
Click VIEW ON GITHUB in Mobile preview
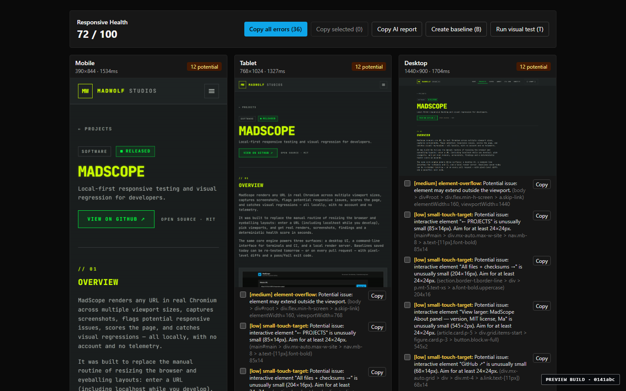[116, 219]
